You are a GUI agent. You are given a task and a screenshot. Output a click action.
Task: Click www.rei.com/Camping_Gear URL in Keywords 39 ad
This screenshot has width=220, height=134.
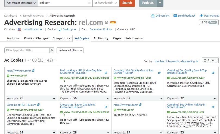pyautogui.click(x=134, y=78)
